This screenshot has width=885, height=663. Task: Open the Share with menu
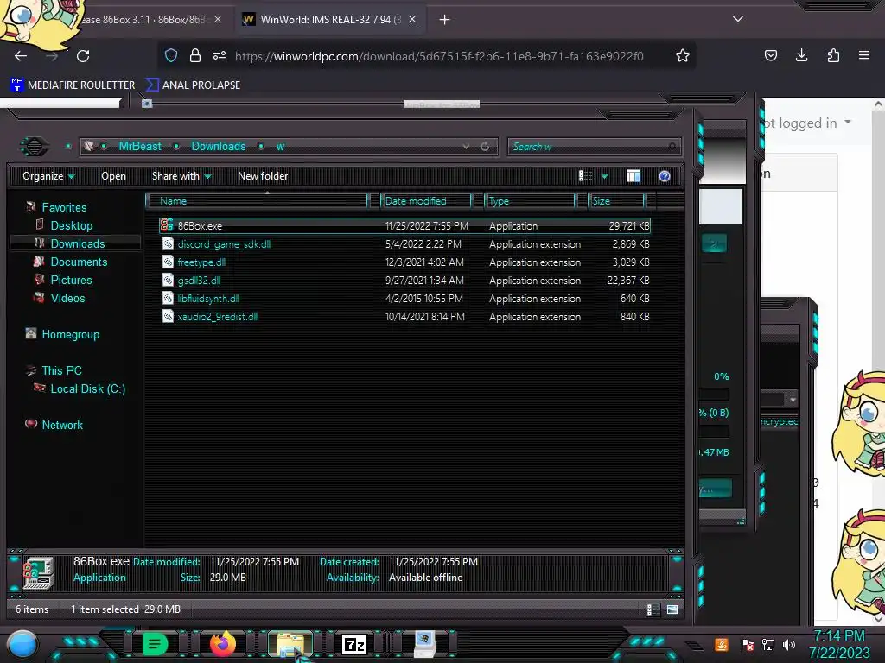181,176
